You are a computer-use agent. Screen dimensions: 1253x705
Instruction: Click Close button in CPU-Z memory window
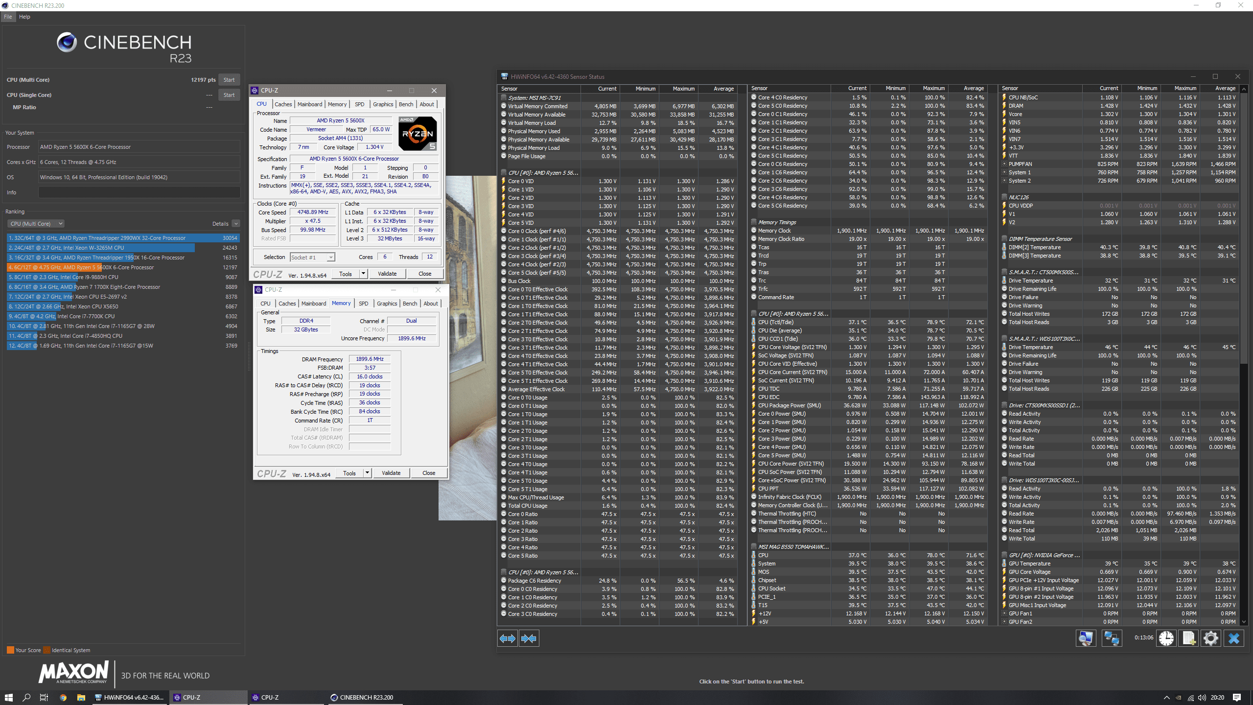pos(429,473)
